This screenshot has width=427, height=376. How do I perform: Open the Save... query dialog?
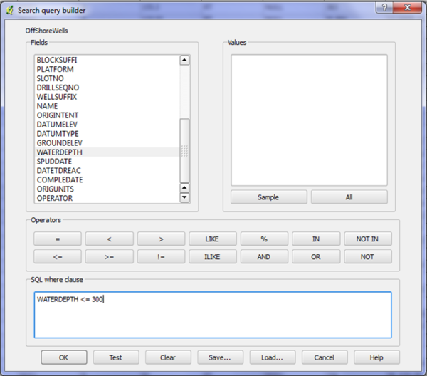220,357
